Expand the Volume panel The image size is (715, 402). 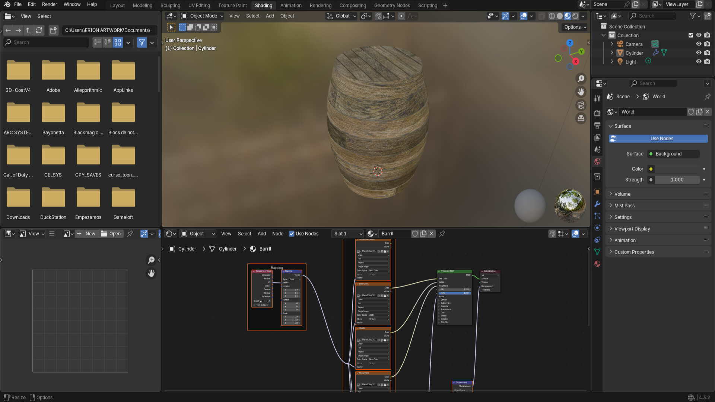click(x=622, y=194)
